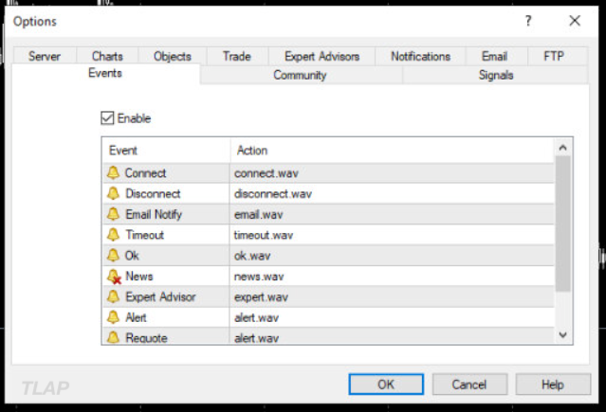This screenshot has width=606, height=412.
Task: Click the bell icon in the Alert row
Action: (113, 317)
